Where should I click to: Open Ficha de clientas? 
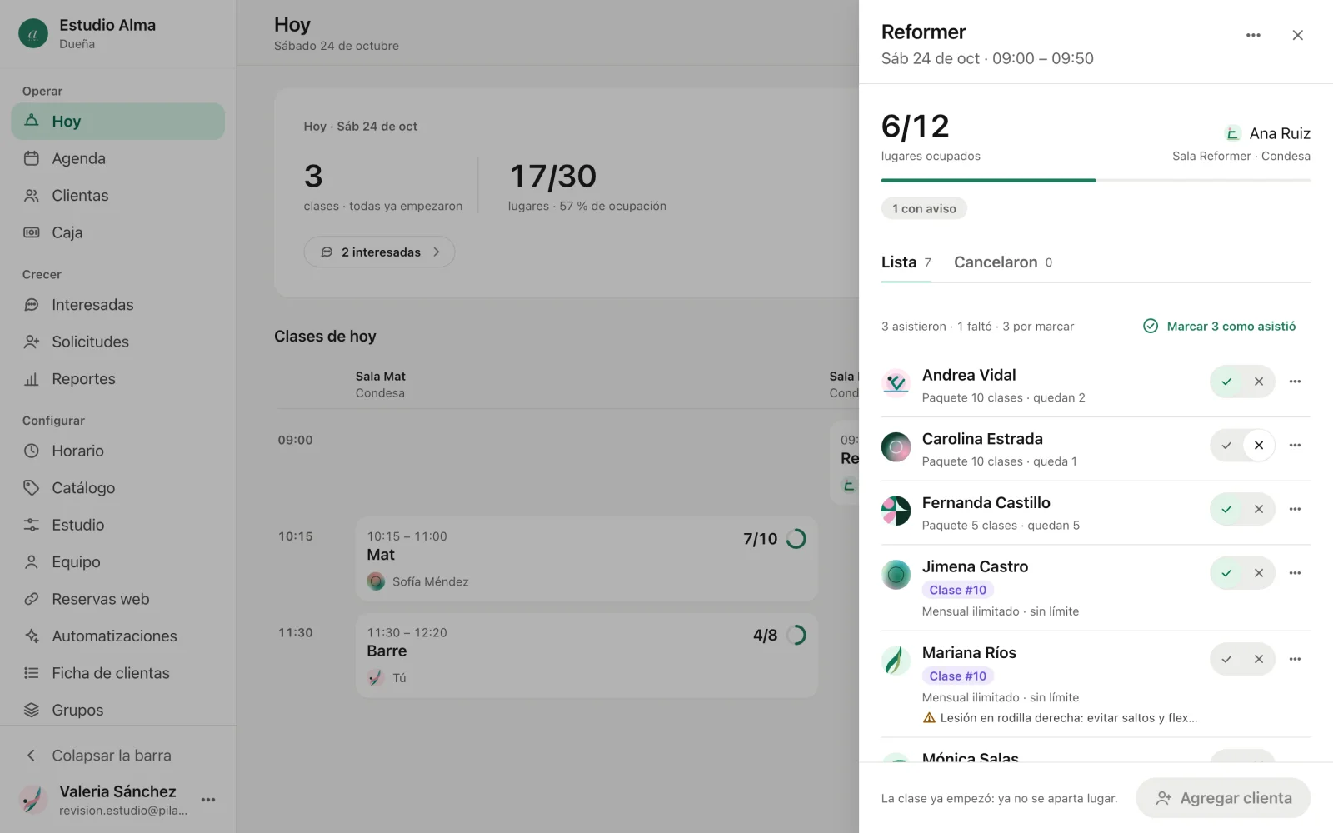117,673
